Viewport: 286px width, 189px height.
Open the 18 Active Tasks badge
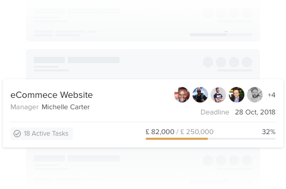pyautogui.click(x=42, y=134)
